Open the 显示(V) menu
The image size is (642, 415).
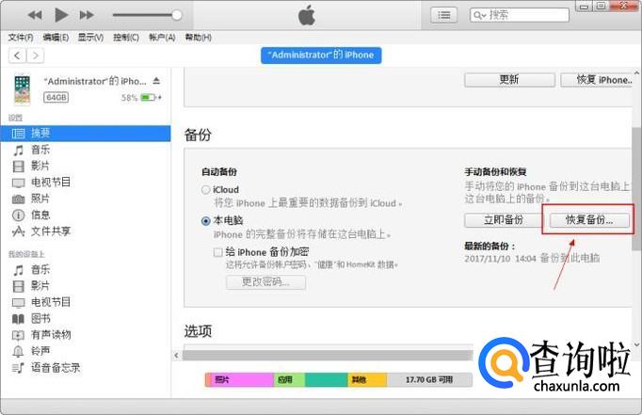point(90,38)
